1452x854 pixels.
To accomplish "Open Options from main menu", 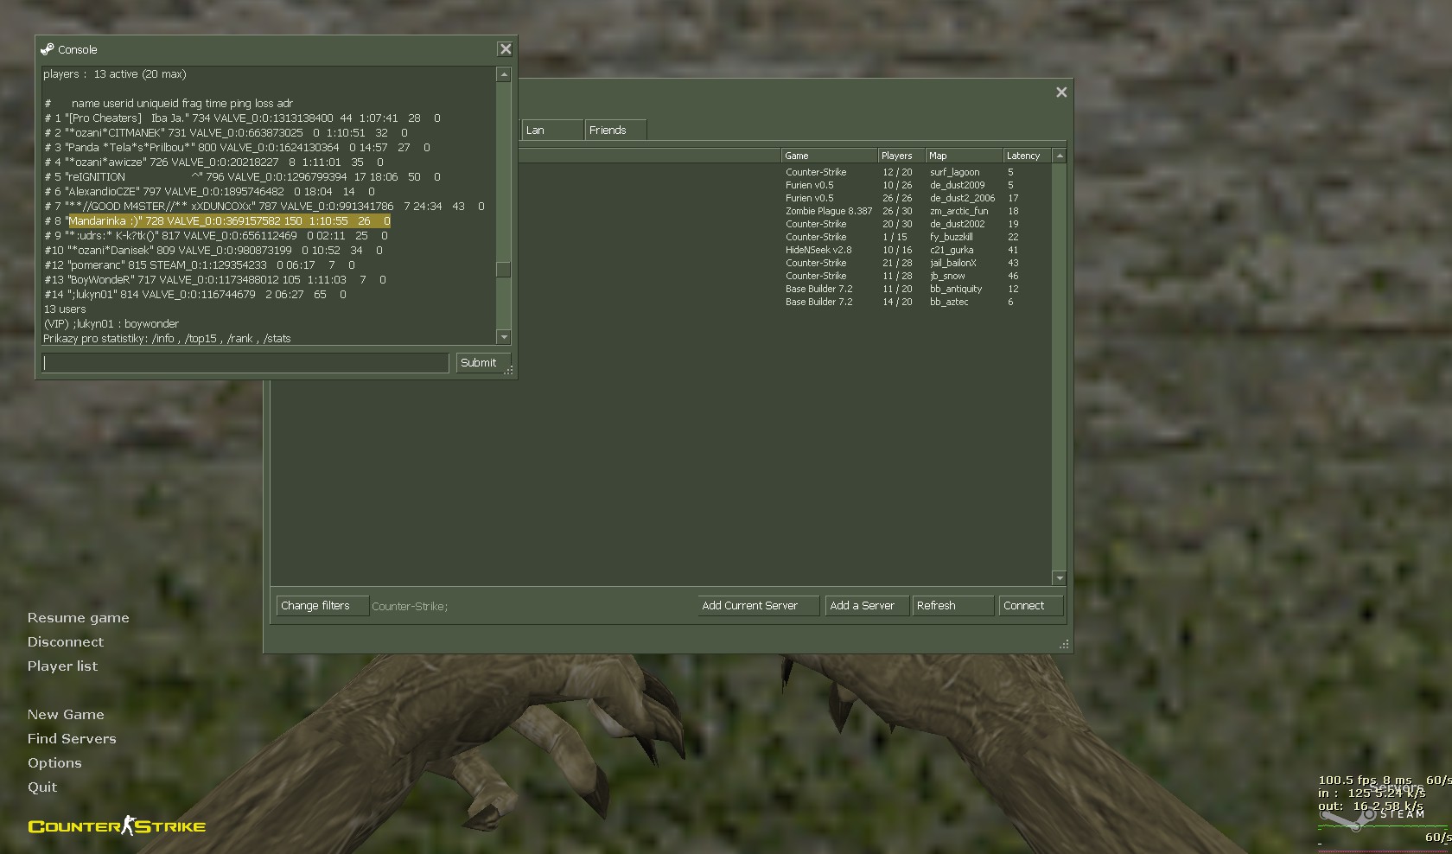I will 54,763.
